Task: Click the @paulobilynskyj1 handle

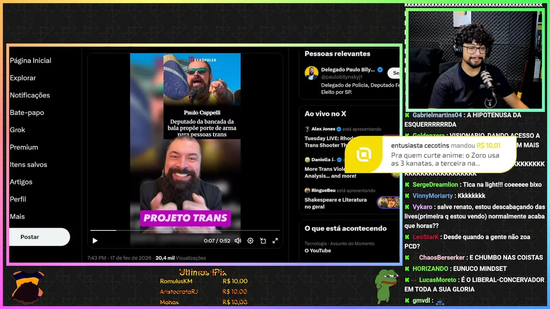Action: [x=342, y=77]
